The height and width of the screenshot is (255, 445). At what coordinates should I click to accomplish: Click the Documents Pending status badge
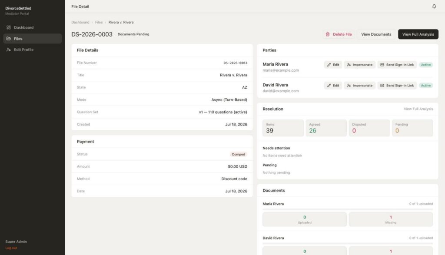pos(133,34)
